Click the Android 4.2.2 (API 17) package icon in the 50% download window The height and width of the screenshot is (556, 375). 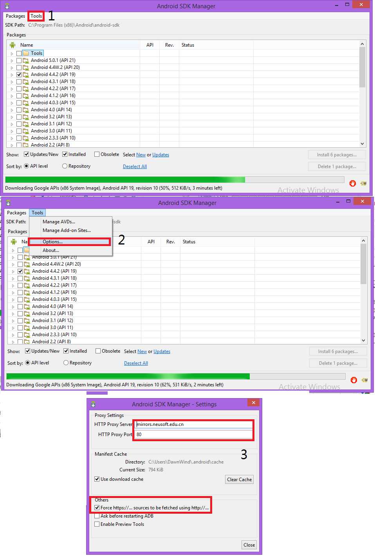(x=26, y=89)
